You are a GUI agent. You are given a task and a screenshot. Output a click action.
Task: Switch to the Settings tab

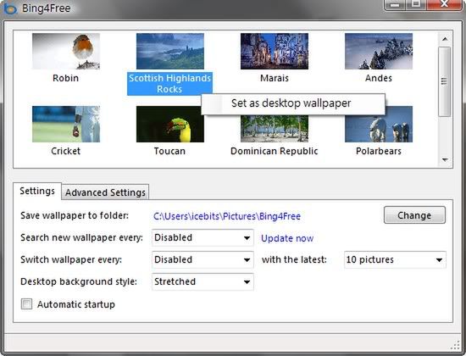pyautogui.click(x=37, y=191)
